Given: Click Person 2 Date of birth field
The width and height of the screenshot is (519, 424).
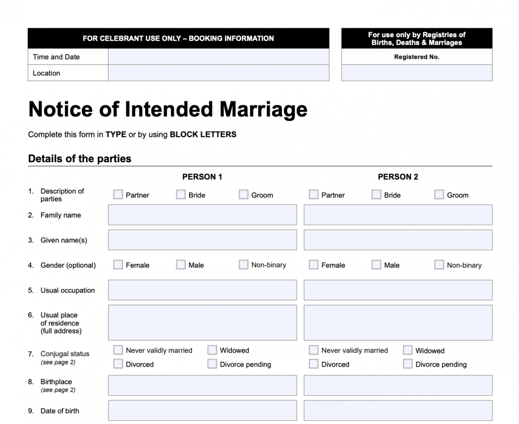Looking at the screenshot, I should 398,410.
